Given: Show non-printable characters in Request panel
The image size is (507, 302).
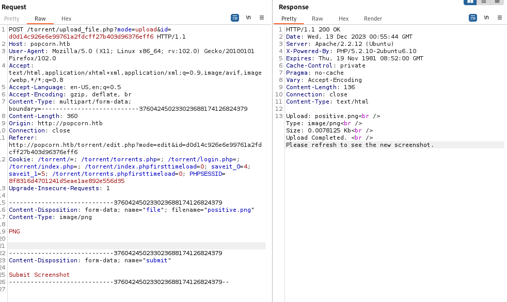Looking at the screenshot, I should click(248, 18).
